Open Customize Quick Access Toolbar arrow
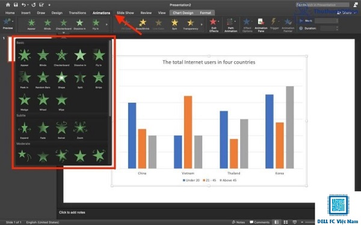Viewport: 361px width, 225px height. click(x=49, y=5)
